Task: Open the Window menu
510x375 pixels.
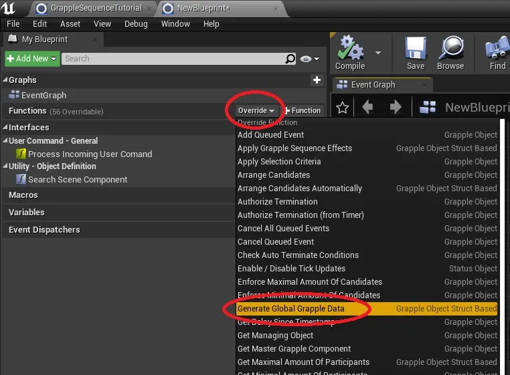Action: pos(175,24)
